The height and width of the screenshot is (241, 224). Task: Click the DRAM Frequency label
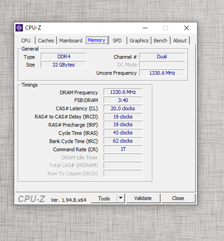pyautogui.click(x=78, y=92)
